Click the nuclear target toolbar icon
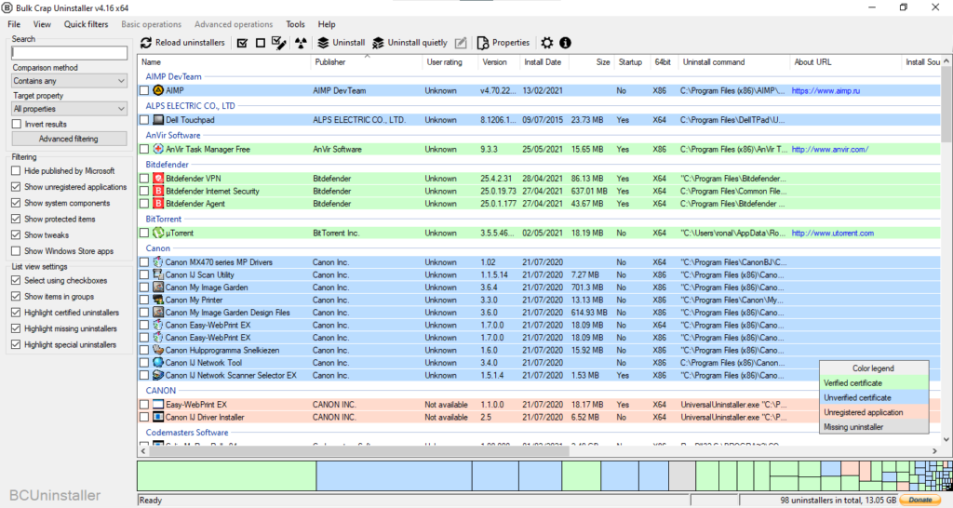Viewport: 953px width, 508px height. click(x=301, y=43)
